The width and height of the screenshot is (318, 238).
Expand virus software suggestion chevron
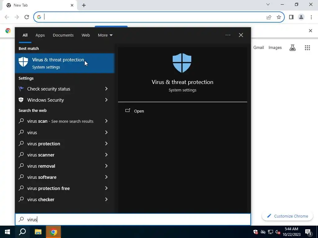[x=106, y=177]
